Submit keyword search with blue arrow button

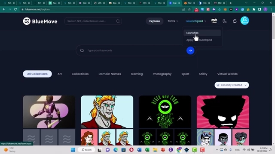coord(190,50)
